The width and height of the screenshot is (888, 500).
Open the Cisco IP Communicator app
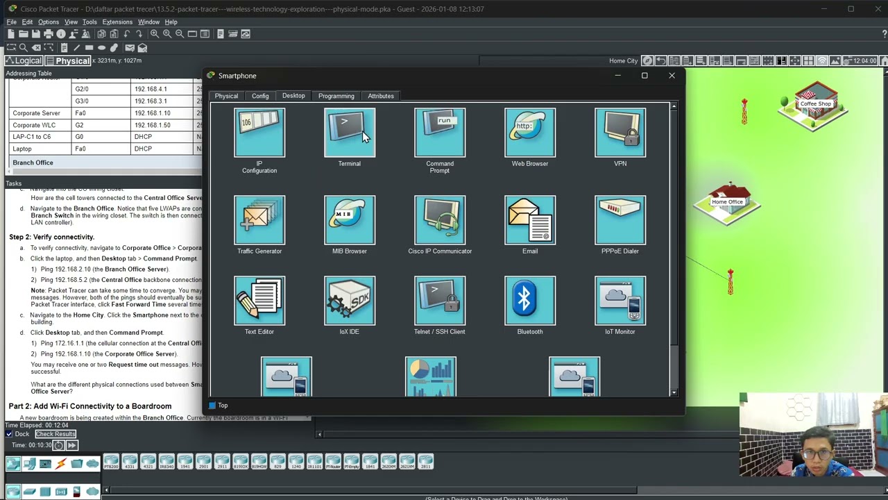point(440,220)
